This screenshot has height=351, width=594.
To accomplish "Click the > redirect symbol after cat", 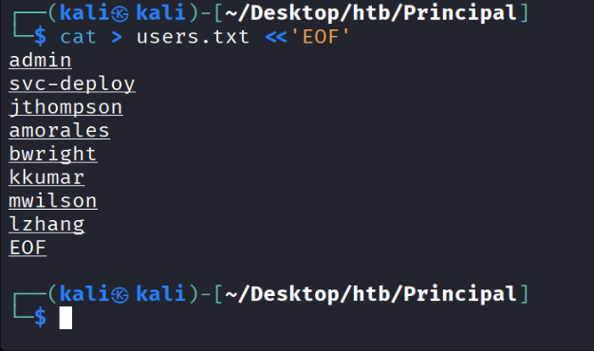I will [117, 37].
